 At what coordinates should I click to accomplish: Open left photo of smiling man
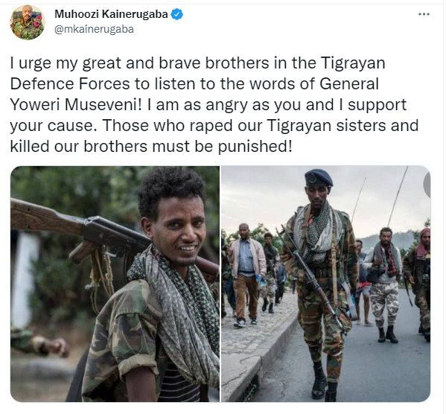(115, 284)
